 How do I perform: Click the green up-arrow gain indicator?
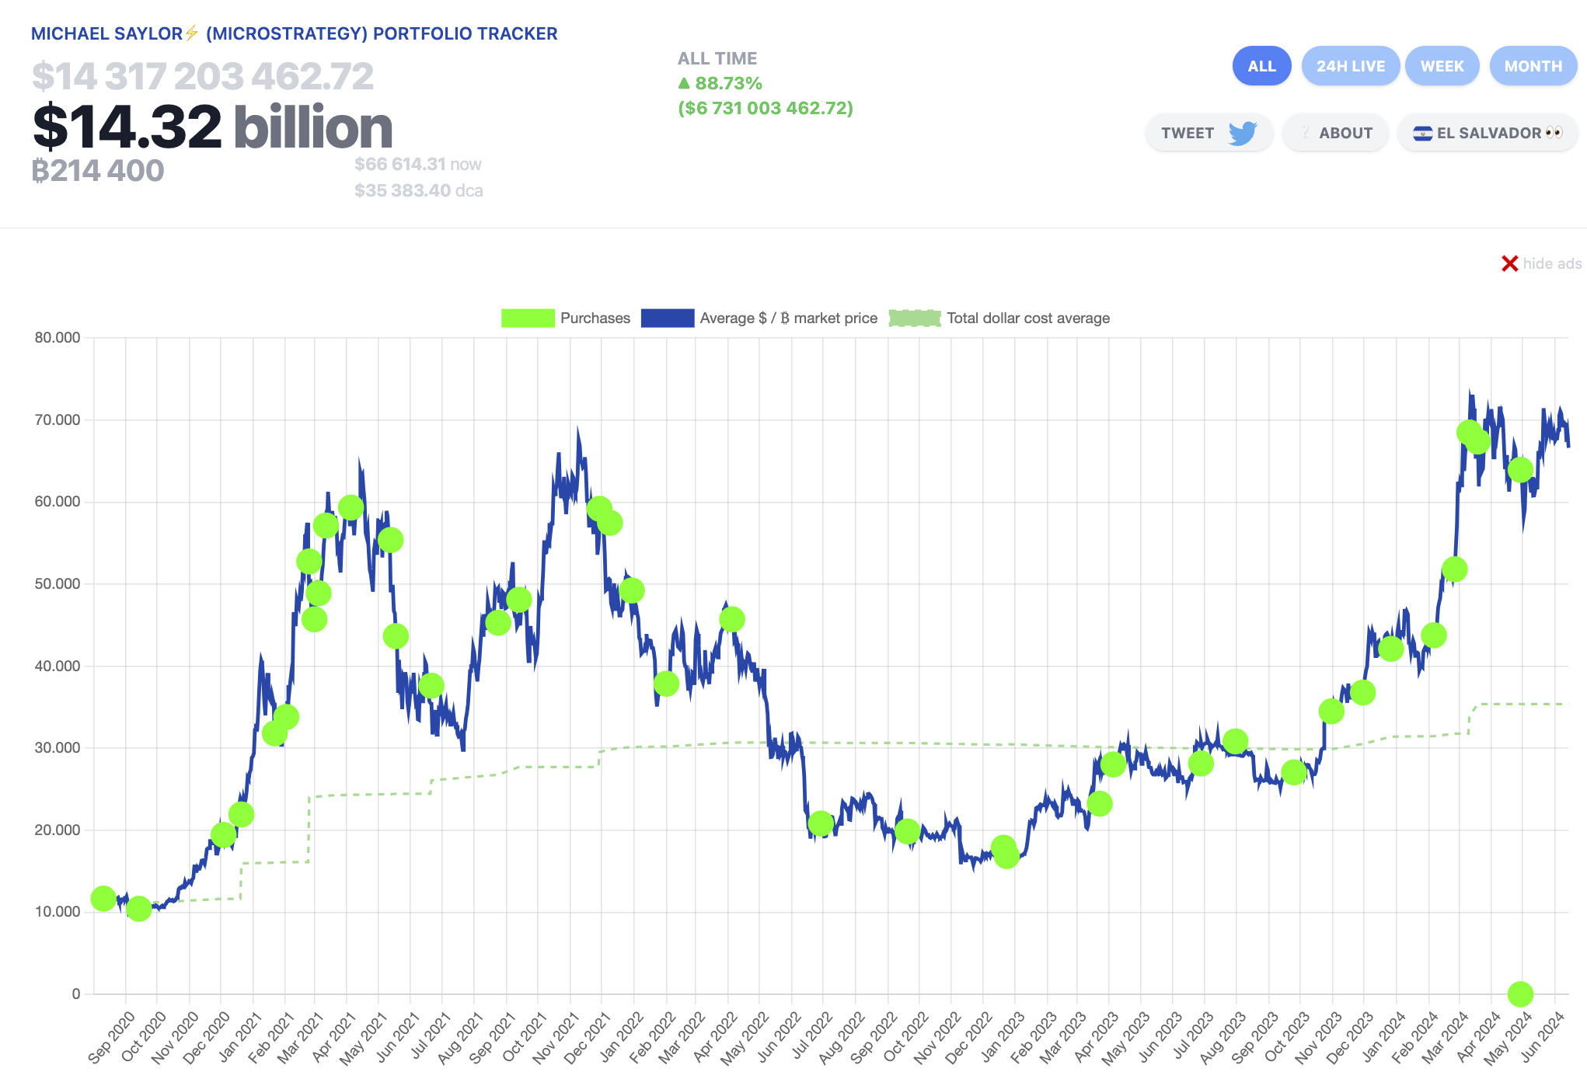coord(684,83)
